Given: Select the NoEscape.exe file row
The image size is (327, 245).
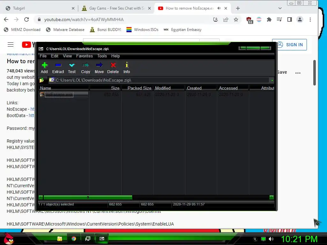Looking at the screenshot, I should (64, 94).
